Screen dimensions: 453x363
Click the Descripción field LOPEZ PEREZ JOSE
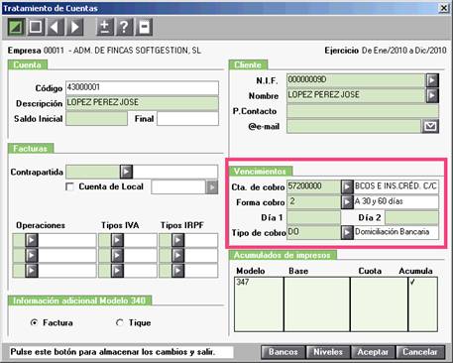point(142,103)
